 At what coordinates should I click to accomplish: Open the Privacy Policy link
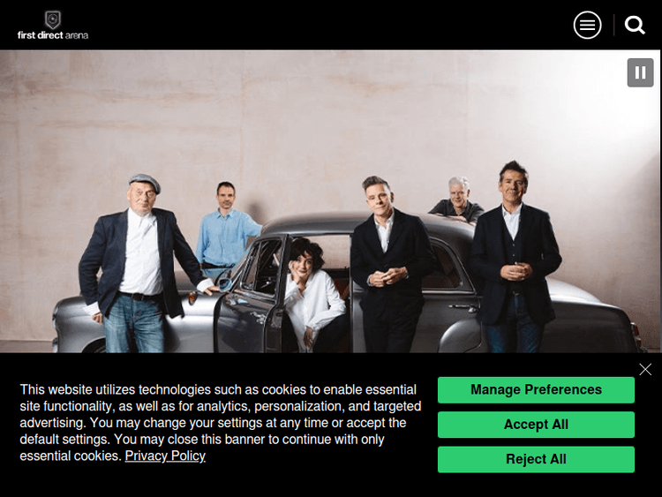(165, 456)
